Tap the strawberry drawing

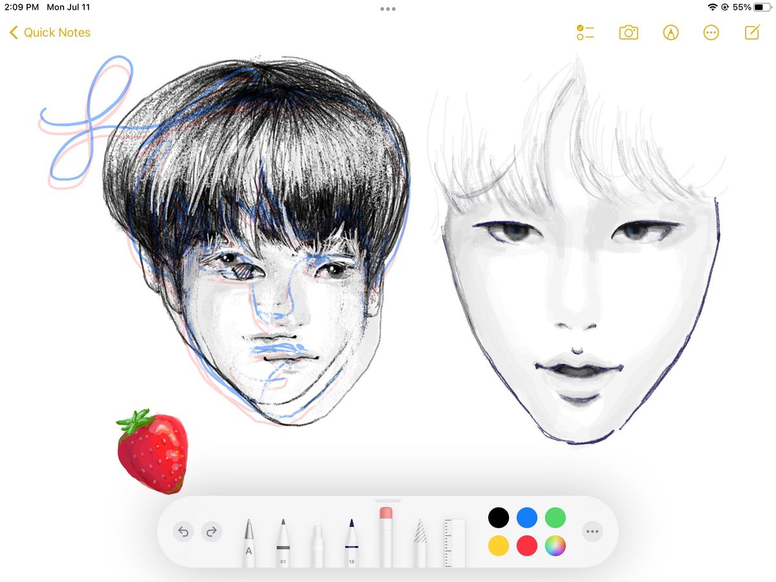(153, 451)
